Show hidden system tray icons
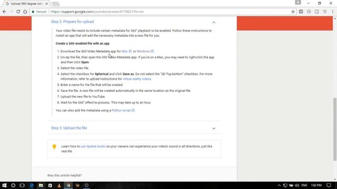This screenshot has width=337, height=189. point(279,185)
